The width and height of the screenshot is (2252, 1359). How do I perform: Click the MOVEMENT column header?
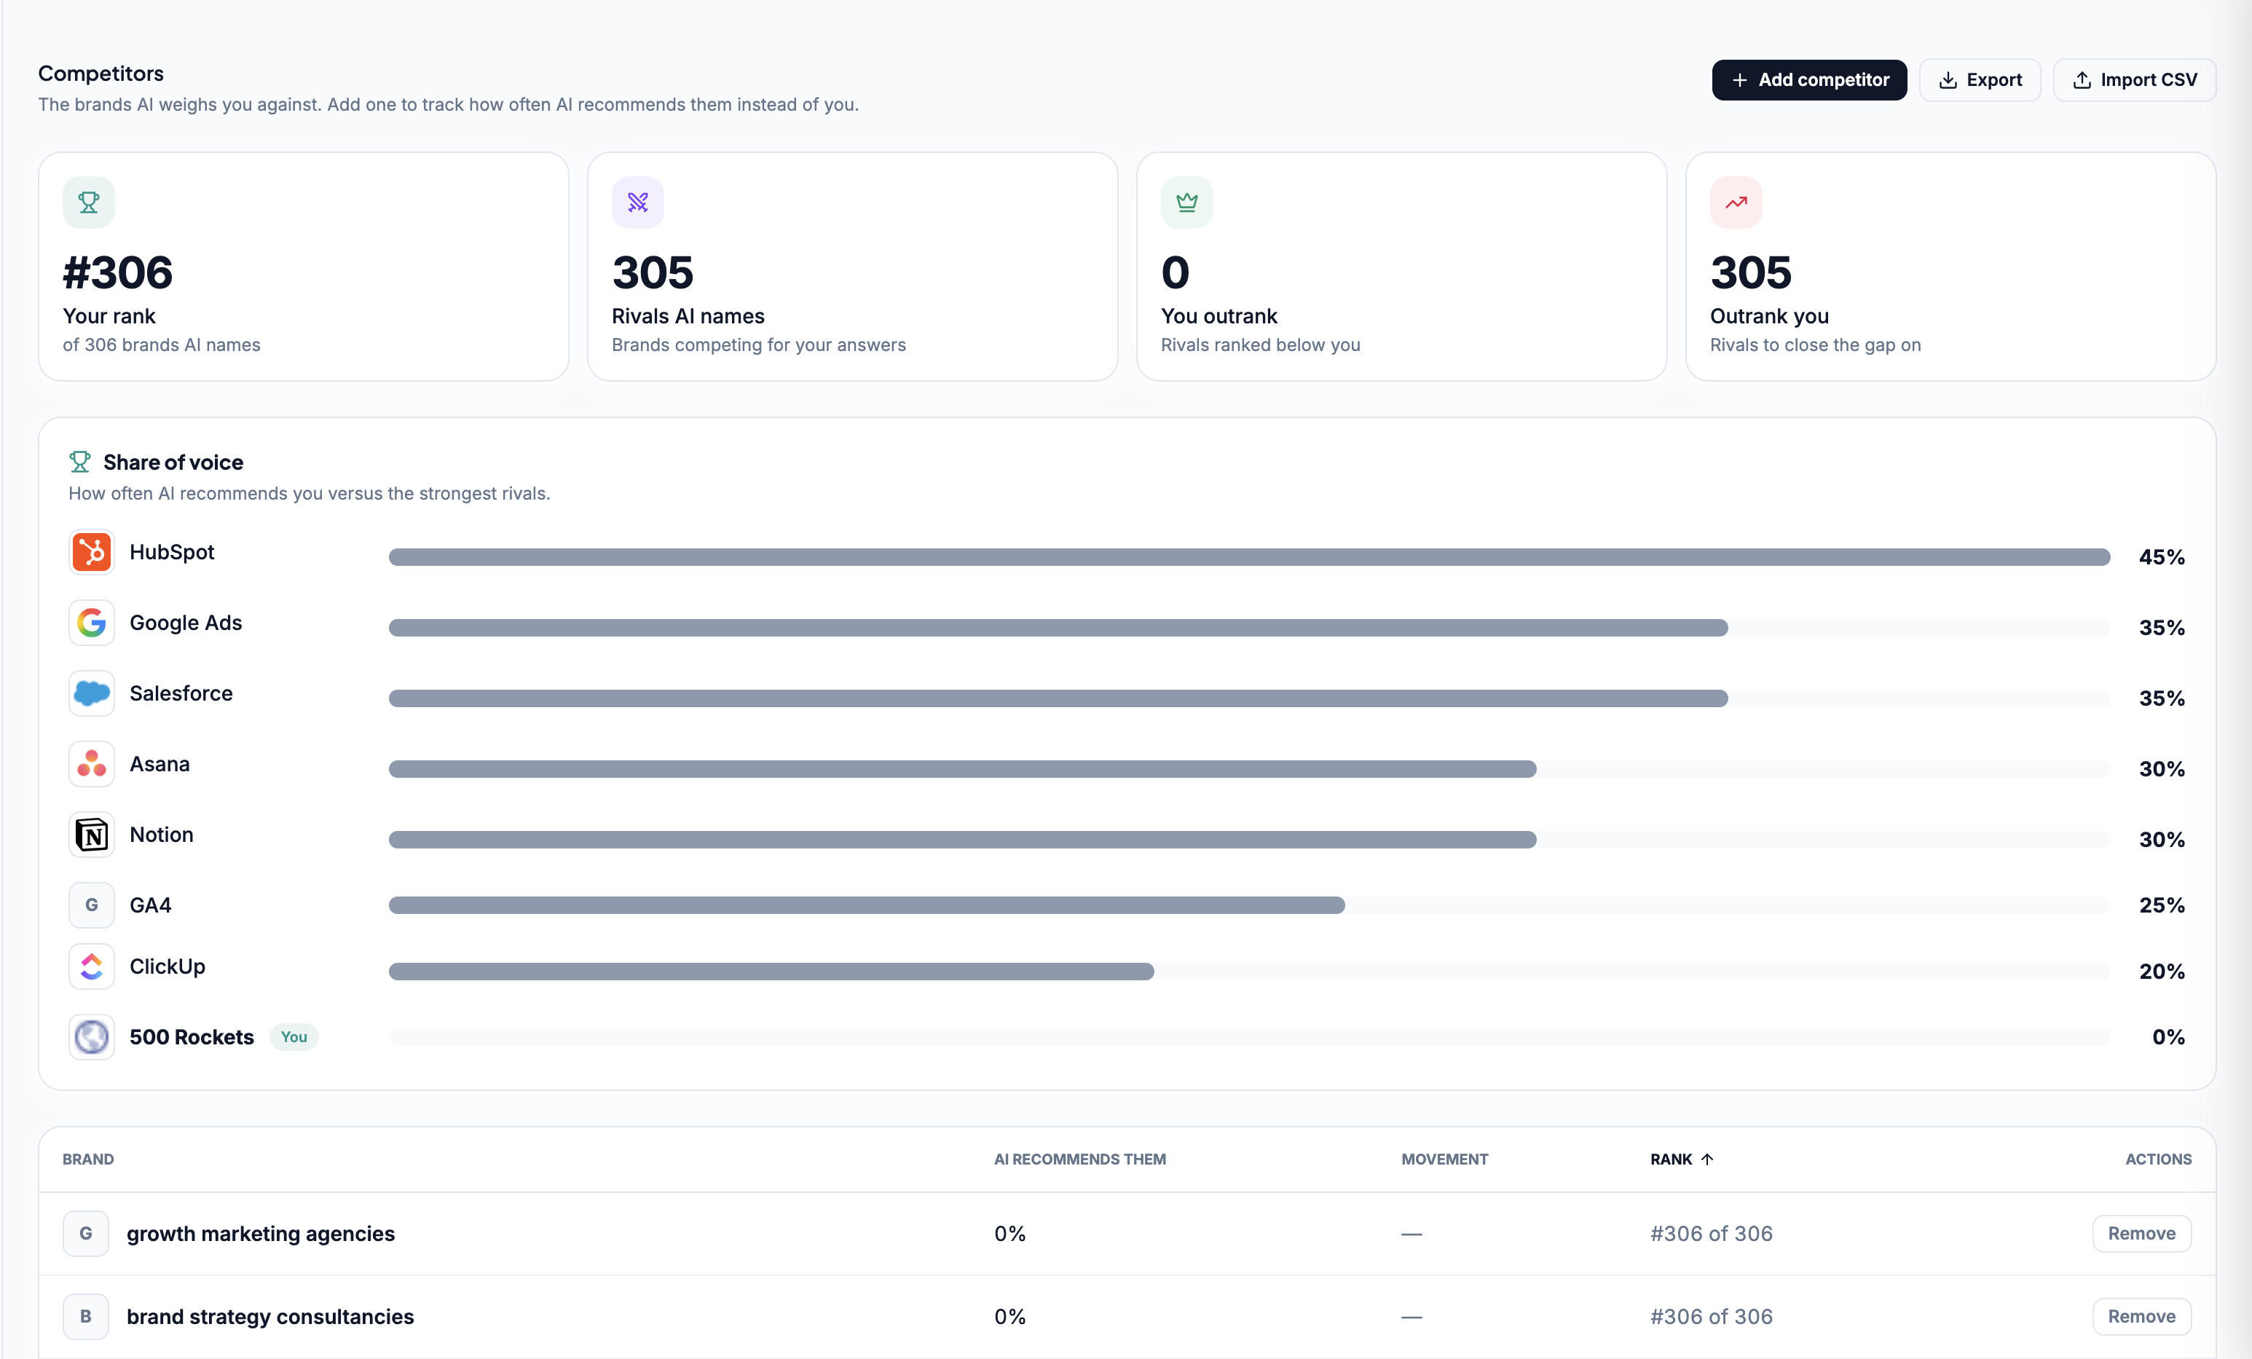click(x=1445, y=1159)
